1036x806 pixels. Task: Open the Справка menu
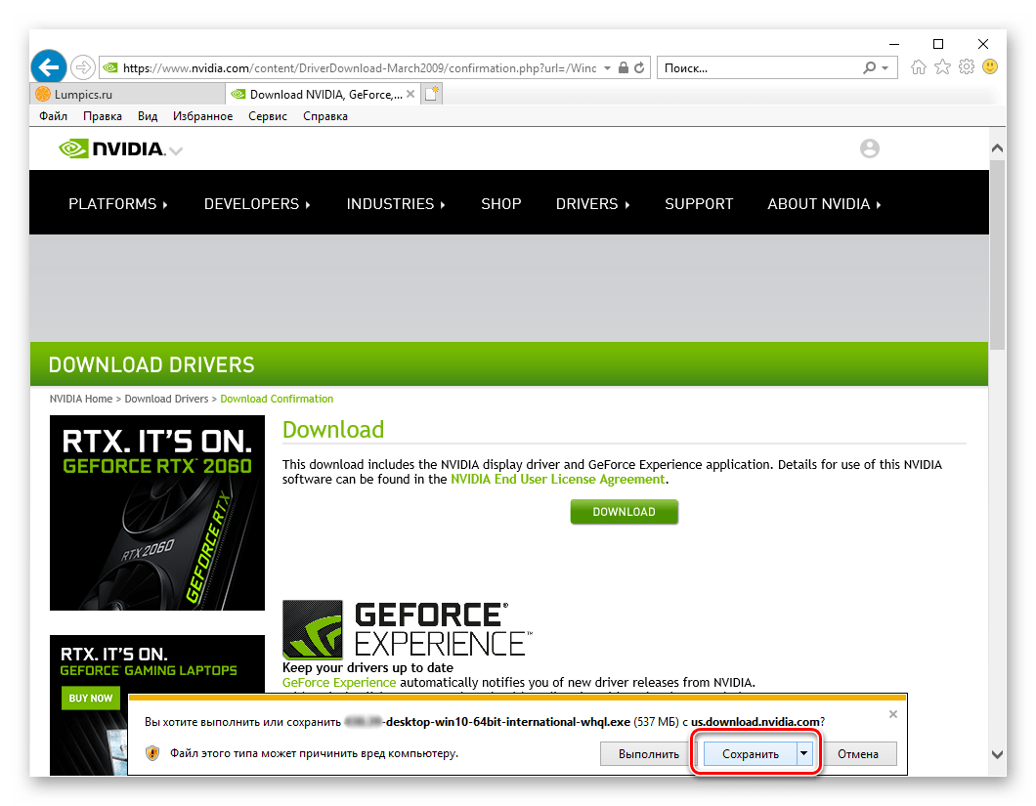point(325,116)
